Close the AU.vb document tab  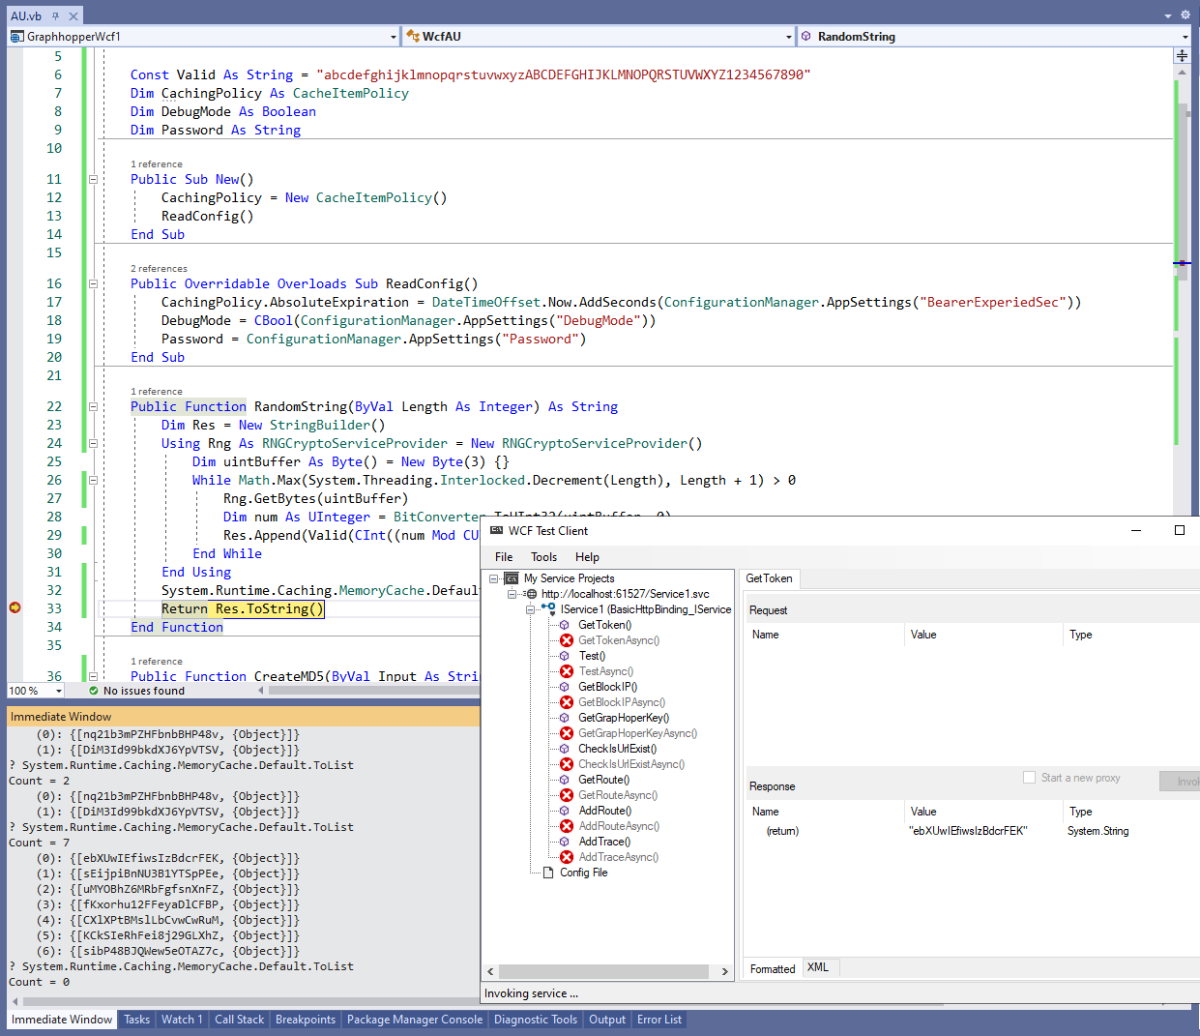click(x=73, y=15)
